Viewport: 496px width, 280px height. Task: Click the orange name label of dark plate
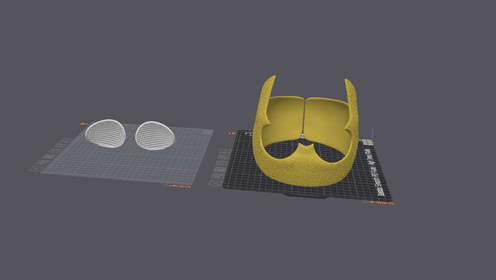382,203
